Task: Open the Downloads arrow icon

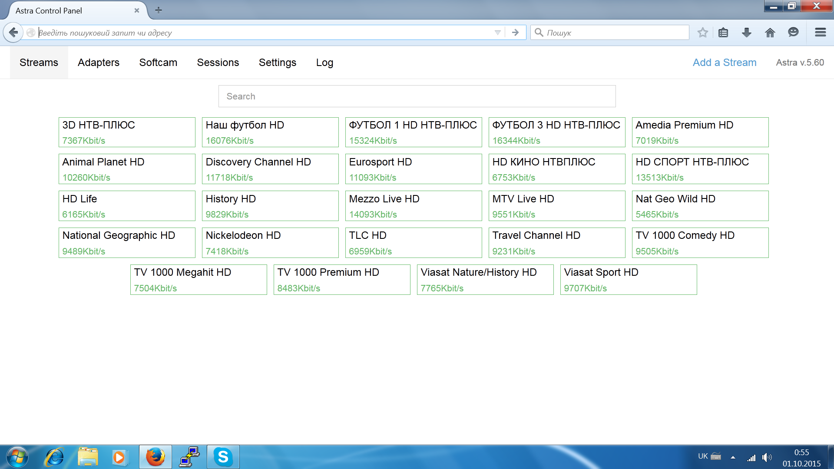Action: 747,33
